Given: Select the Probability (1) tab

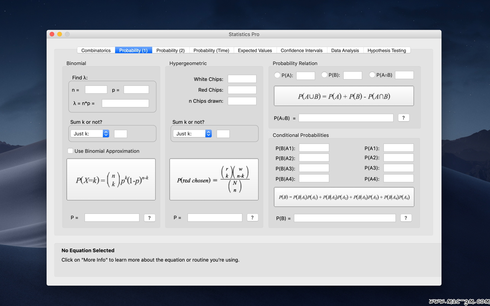Looking at the screenshot, I should [133, 50].
